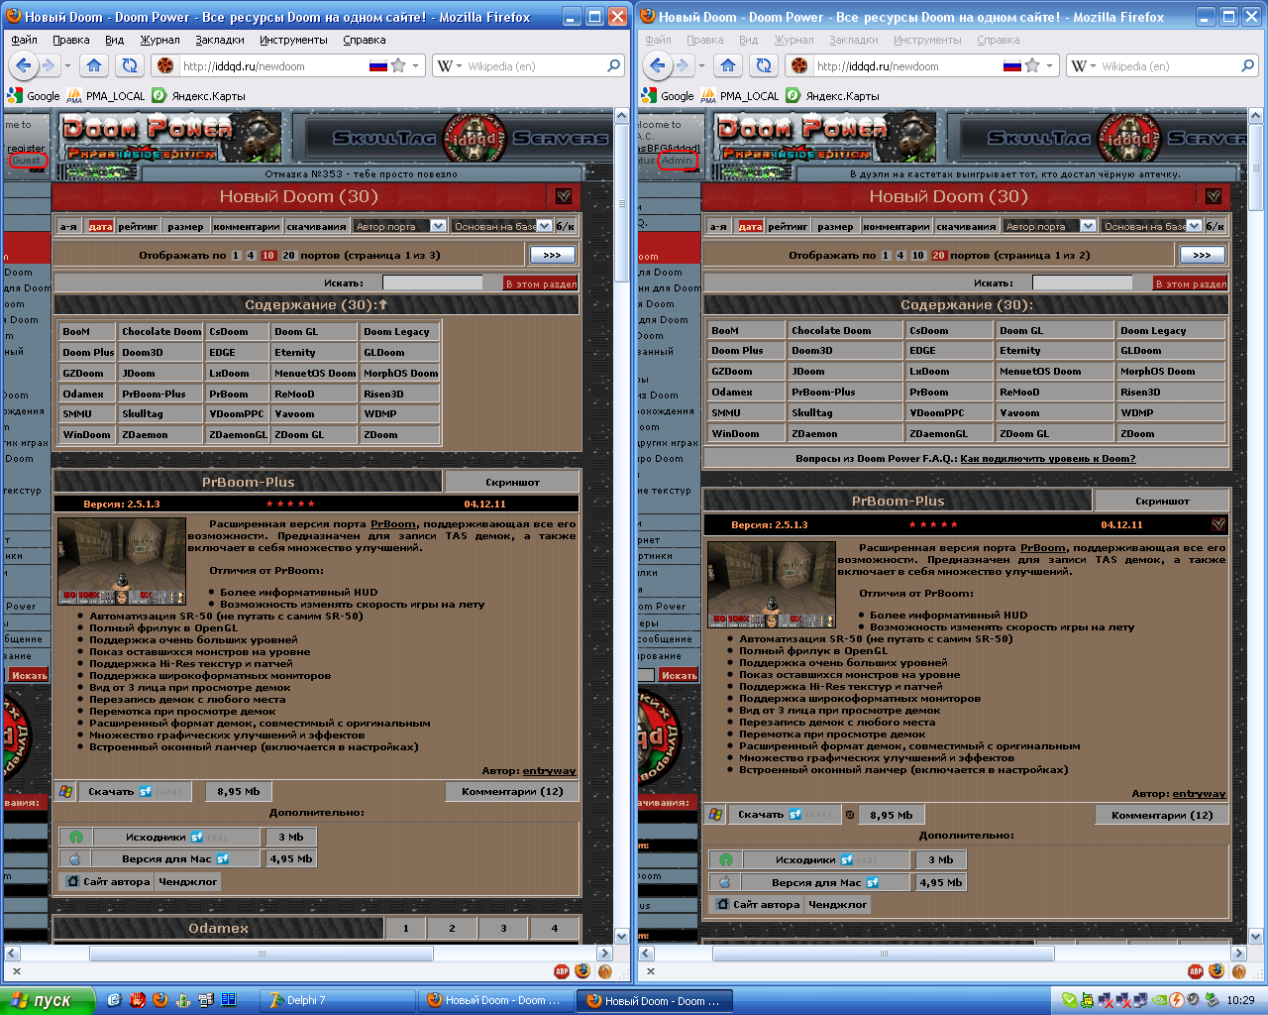Click search magnifier in left Wikipedia search box

point(613,65)
